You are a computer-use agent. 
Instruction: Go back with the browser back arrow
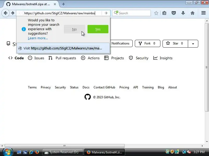pos(5,13)
